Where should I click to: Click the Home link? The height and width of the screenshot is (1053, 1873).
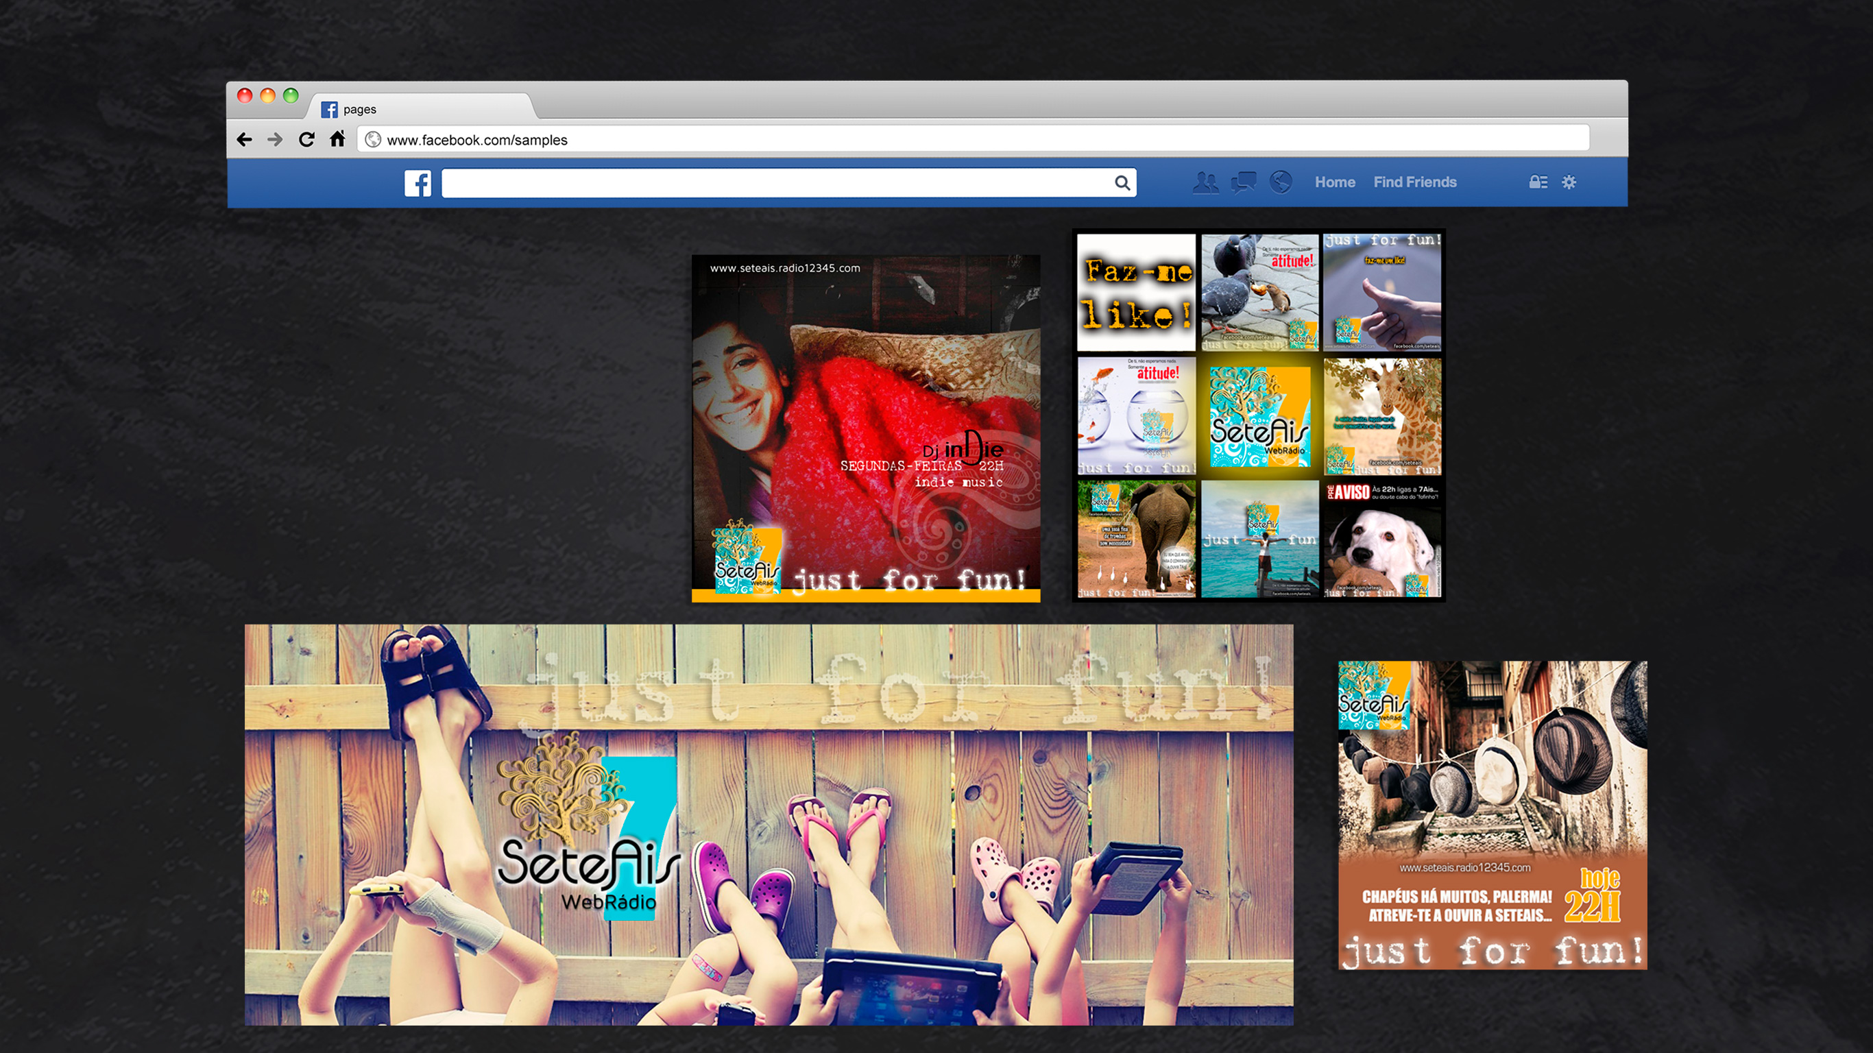[1334, 182]
